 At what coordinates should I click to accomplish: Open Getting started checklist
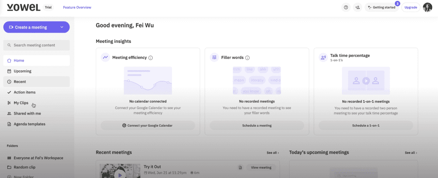click(382, 8)
